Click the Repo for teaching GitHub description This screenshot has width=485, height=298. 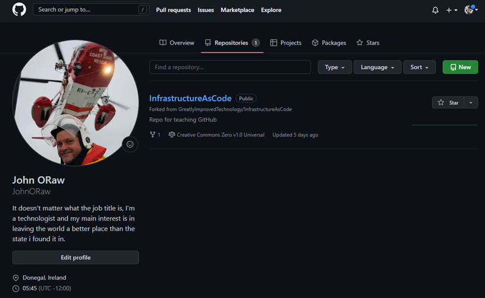[x=183, y=120]
